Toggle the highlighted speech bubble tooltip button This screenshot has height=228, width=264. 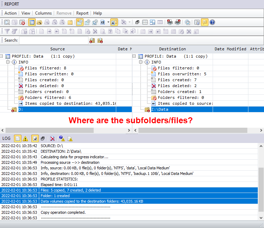click(x=204, y=22)
